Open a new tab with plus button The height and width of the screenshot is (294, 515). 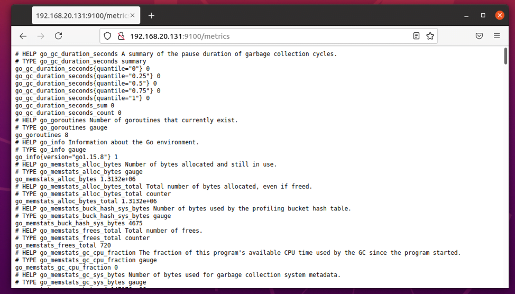click(151, 15)
